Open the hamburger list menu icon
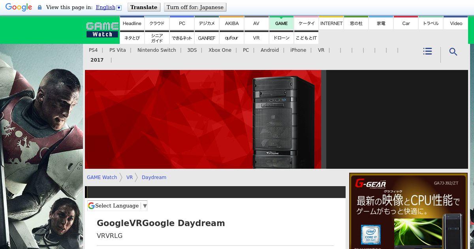Image resolution: width=474 pixels, height=249 pixels. [x=427, y=51]
